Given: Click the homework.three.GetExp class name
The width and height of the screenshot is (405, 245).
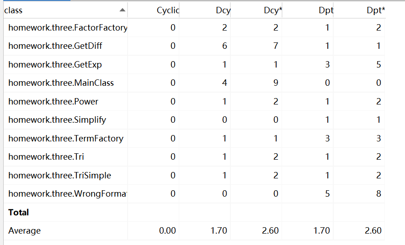Looking at the screenshot, I should (55, 65).
